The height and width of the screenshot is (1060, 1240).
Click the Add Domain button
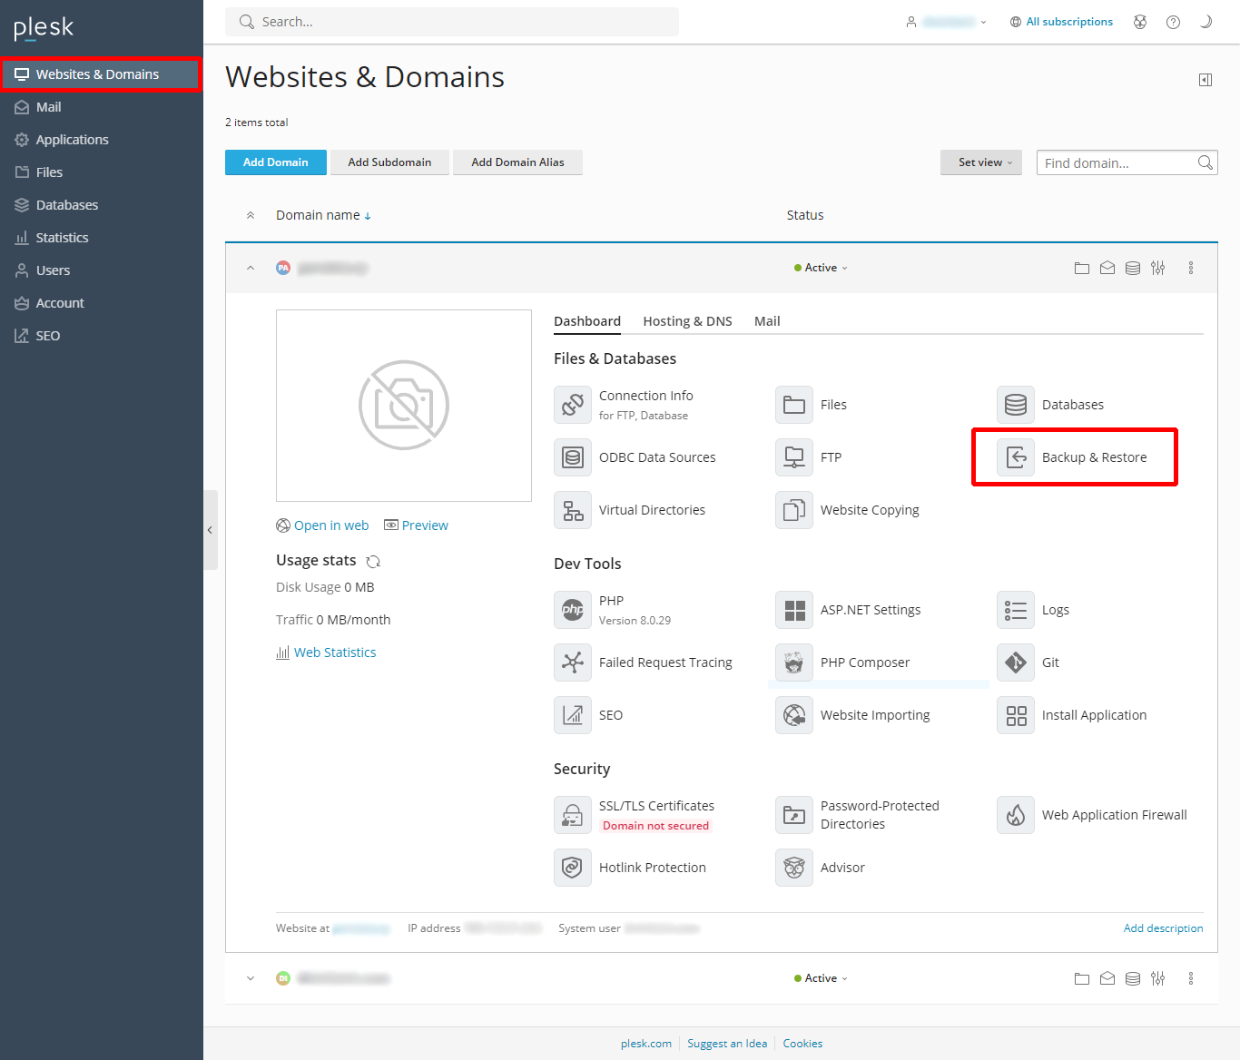(x=276, y=162)
